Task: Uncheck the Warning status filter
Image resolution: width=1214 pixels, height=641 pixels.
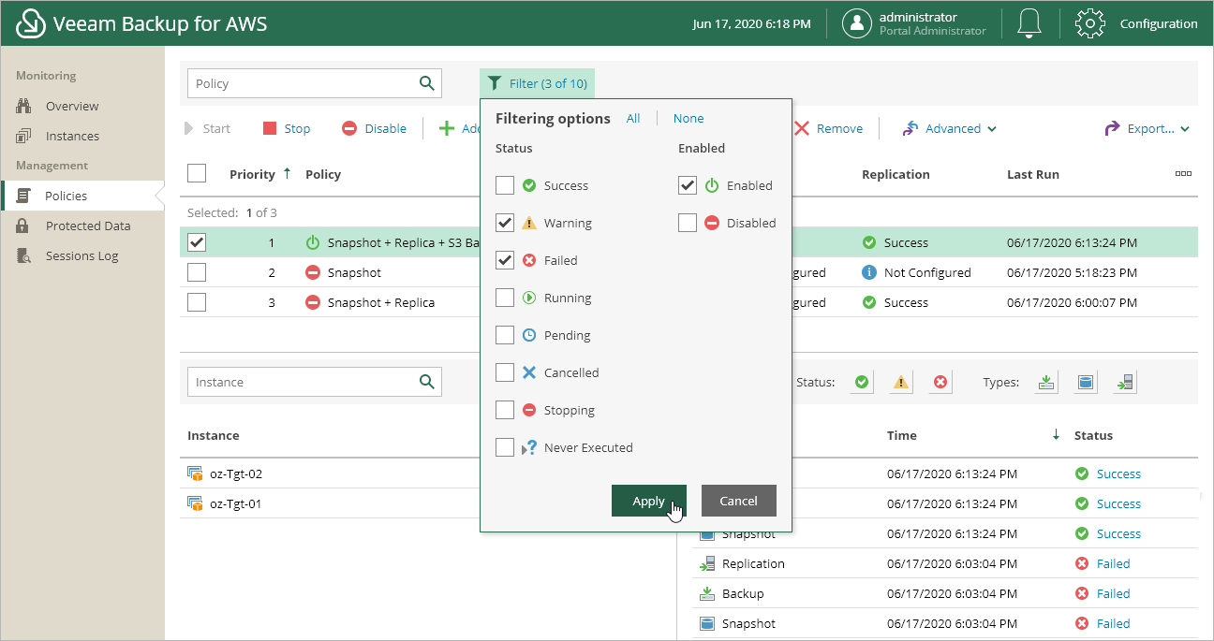Action: 505,223
